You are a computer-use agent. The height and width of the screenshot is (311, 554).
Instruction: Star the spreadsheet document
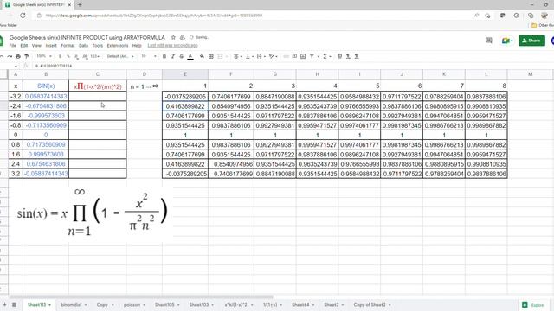click(173, 37)
